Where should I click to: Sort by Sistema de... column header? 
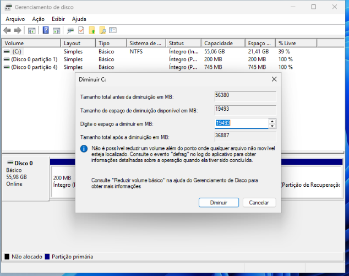tap(146, 43)
